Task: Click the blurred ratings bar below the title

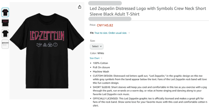Action: pos(110,19)
